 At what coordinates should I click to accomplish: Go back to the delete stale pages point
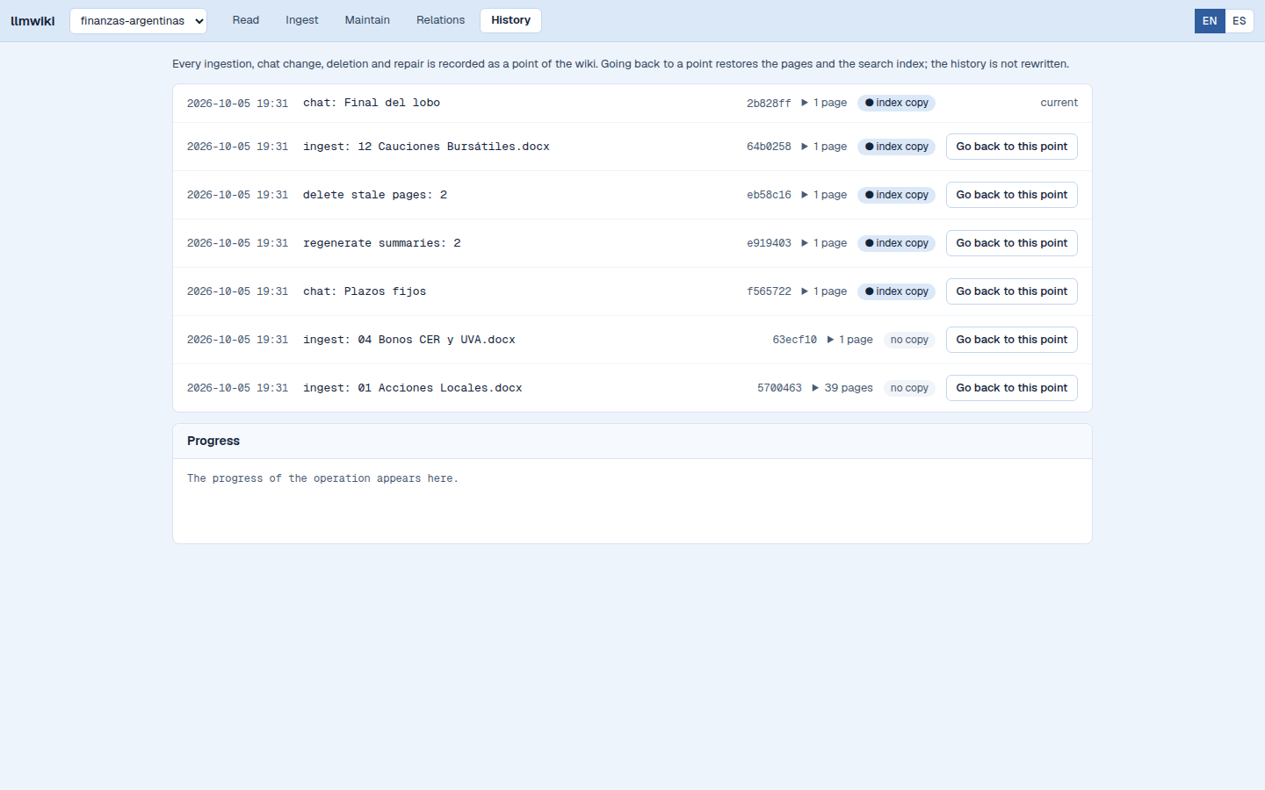pyautogui.click(x=1012, y=195)
